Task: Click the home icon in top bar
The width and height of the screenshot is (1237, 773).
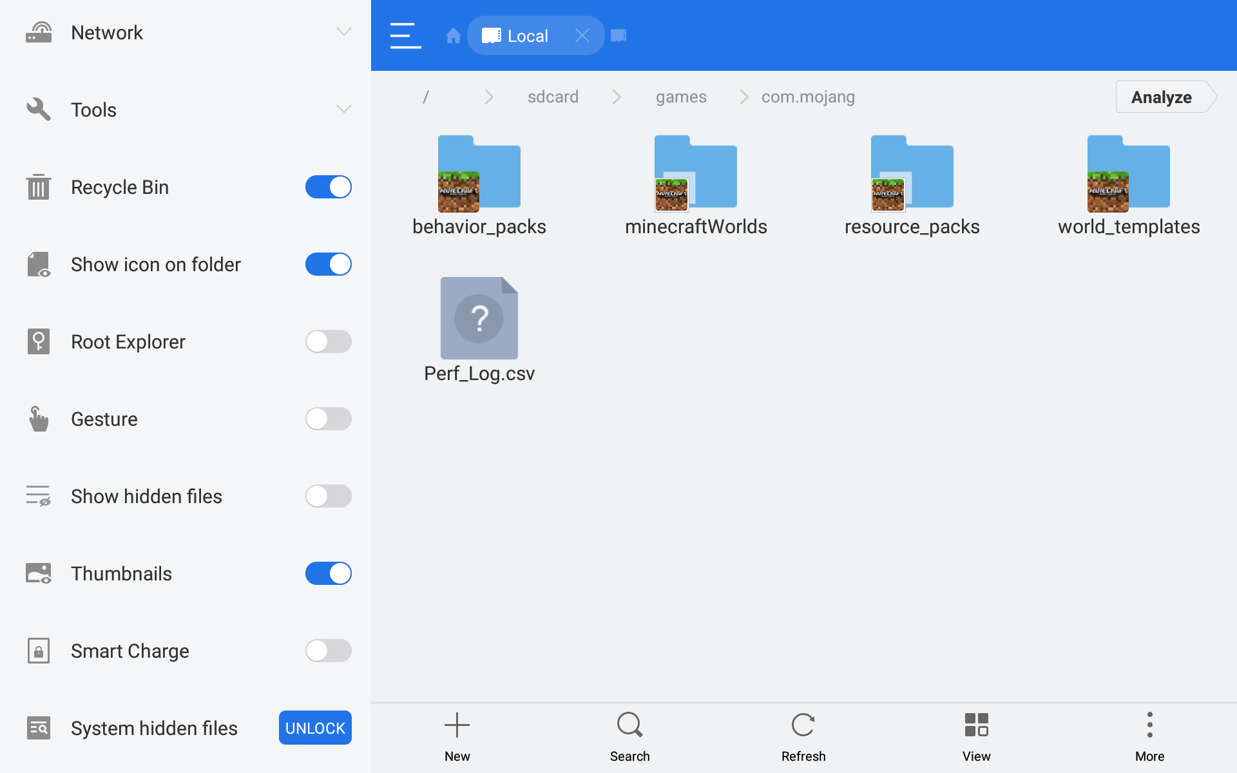Action: coord(453,35)
